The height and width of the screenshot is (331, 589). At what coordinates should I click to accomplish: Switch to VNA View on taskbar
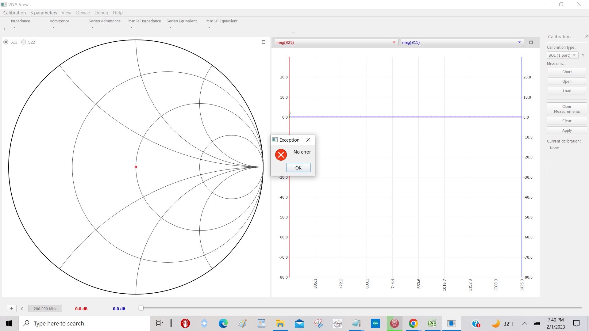[452, 323]
